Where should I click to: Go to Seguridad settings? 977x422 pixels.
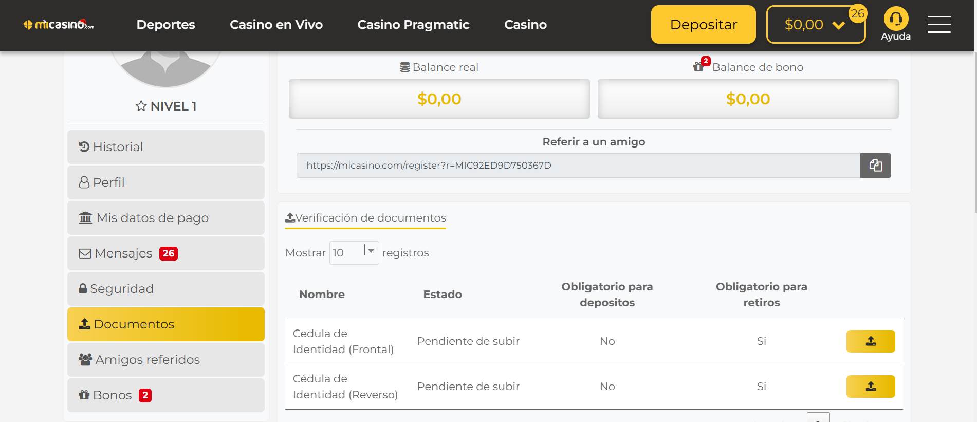[x=165, y=289]
